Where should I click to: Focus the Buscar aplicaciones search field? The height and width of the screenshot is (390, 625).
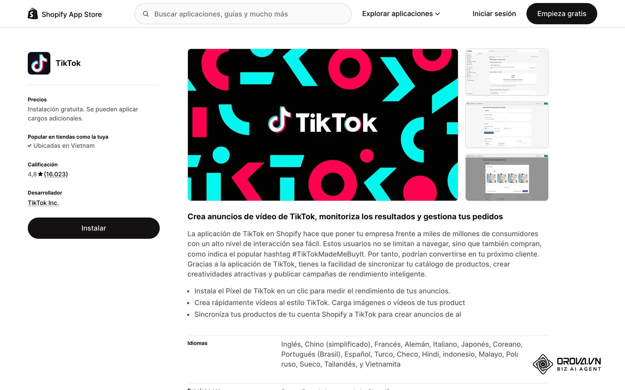pyautogui.click(x=243, y=14)
